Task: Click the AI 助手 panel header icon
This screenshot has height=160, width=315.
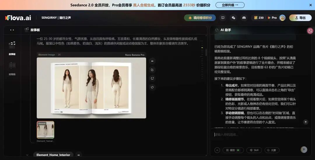Action: [x=216, y=30]
